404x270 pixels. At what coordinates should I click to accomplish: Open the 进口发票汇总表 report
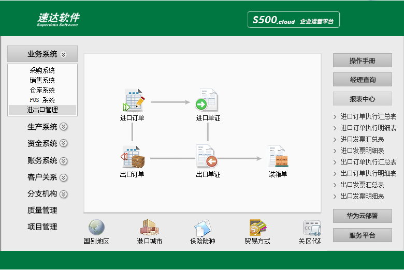362,139
